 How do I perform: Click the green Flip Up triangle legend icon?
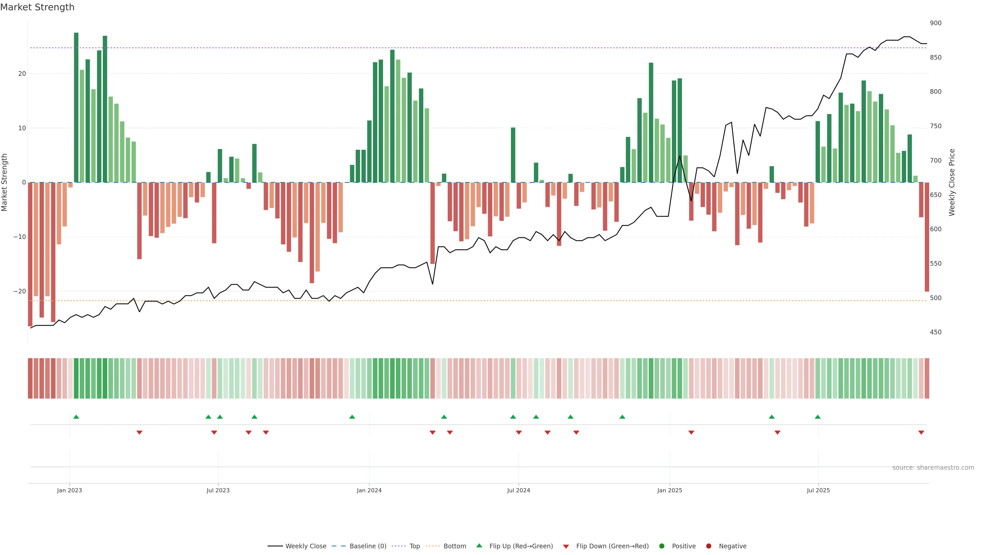tap(479, 546)
